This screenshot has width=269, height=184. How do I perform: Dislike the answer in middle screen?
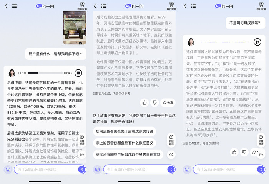tap(154, 103)
